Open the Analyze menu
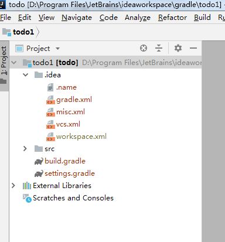 [x=138, y=18]
